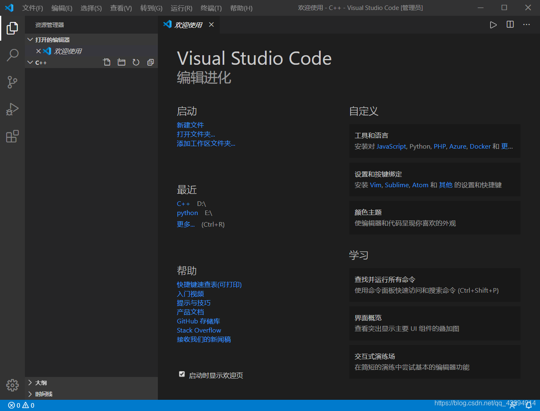Open the 颜色主题 card
The width and height of the screenshot is (540, 411).
[435, 218]
